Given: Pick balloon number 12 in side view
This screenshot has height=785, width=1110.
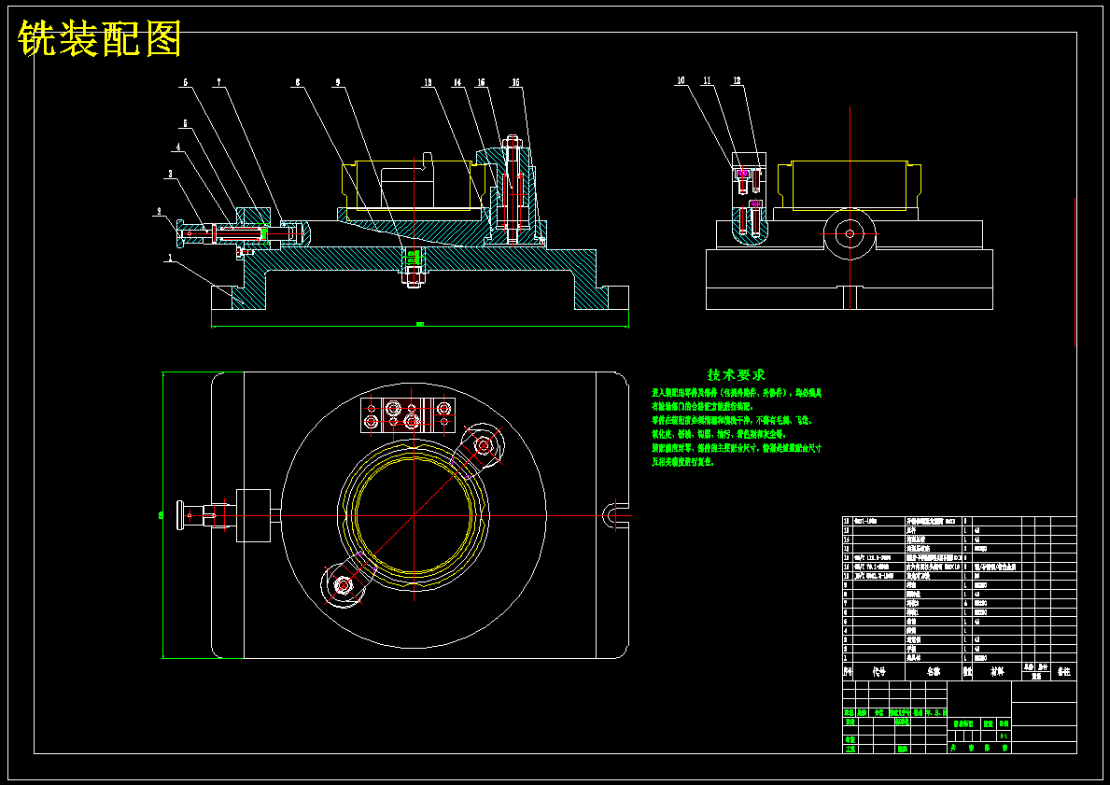Looking at the screenshot, I should (737, 80).
